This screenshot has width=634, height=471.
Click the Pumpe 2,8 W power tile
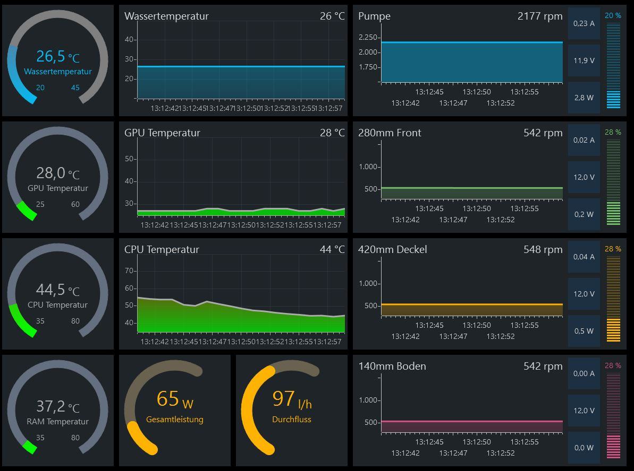pyautogui.click(x=584, y=98)
